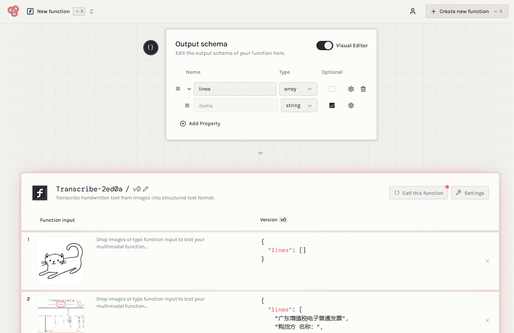
Task: Click input placeholder text in row 1
Action: 150,243
